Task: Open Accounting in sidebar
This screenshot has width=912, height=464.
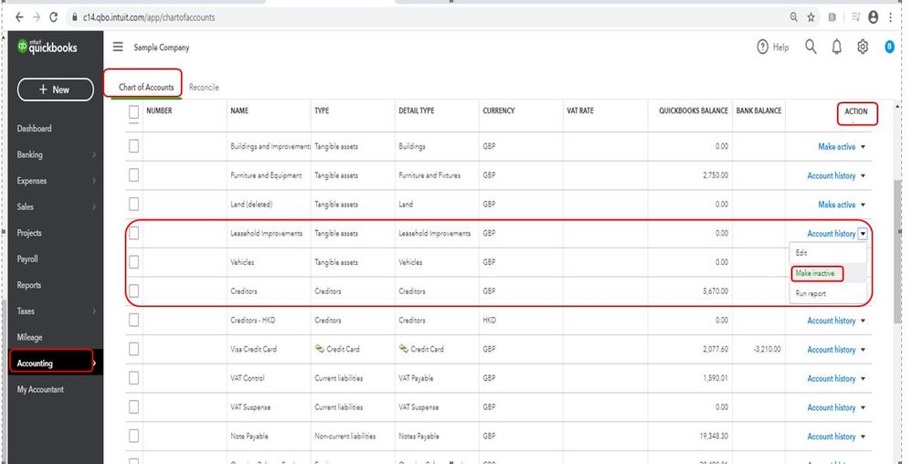Action: coord(35,364)
